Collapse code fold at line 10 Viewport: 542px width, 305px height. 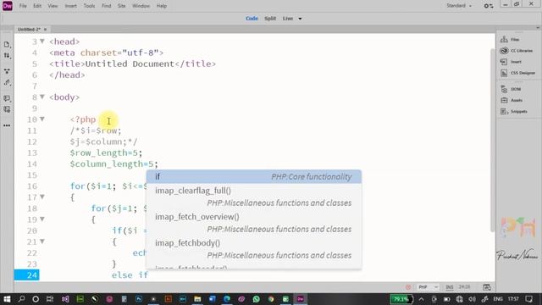click(42, 119)
